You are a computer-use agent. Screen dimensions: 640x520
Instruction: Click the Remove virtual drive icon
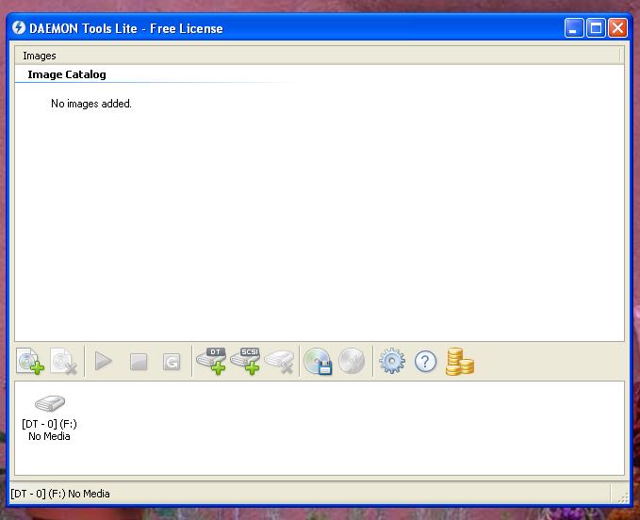click(x=280, y=362)
